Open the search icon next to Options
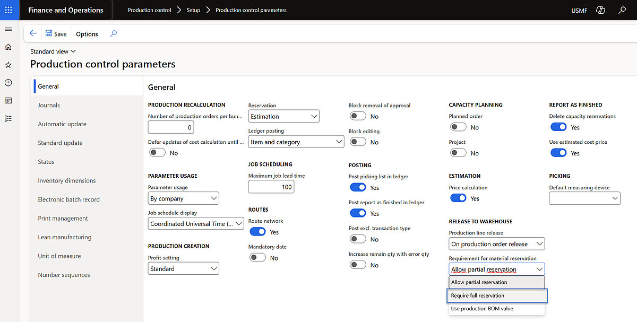 point(113,33)
